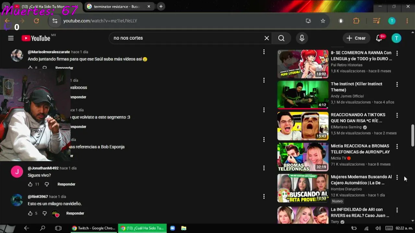Like RinK5967's comment
The image size is (415, 233).
pos(30,213)
